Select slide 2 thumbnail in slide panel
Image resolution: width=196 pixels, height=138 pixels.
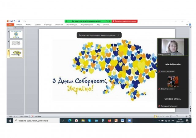pos(16,44)
